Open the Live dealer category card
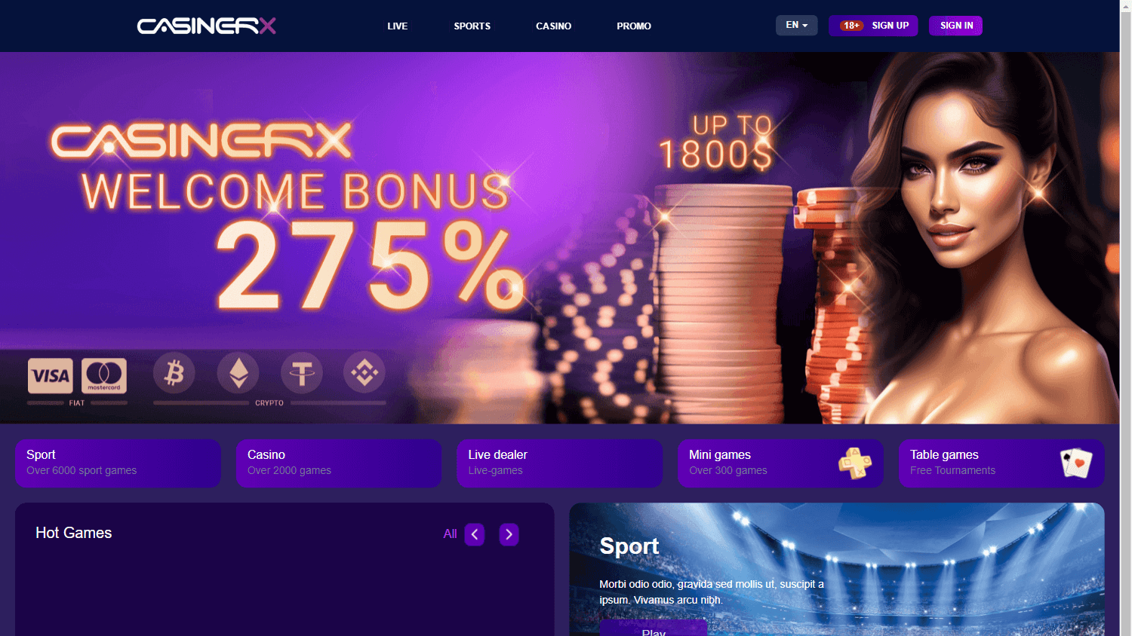Image resolution: width=1132 pixels, height=636 pixels. [559, 463]
